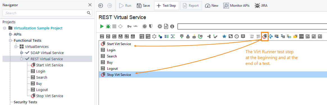
Task: Select Virtualization Sample Project in Navigator
Action: point(38,28)
